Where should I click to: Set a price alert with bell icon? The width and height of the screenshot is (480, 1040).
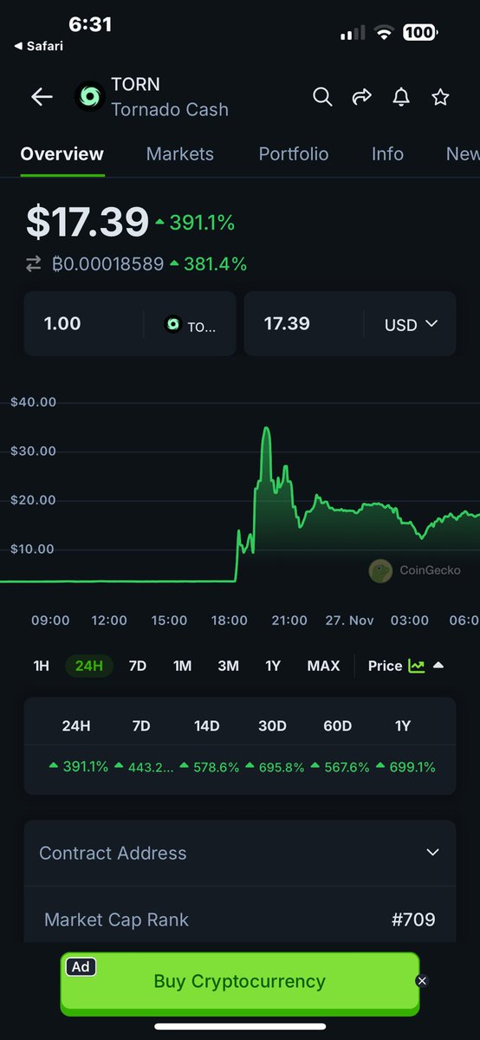pos(401,97)
